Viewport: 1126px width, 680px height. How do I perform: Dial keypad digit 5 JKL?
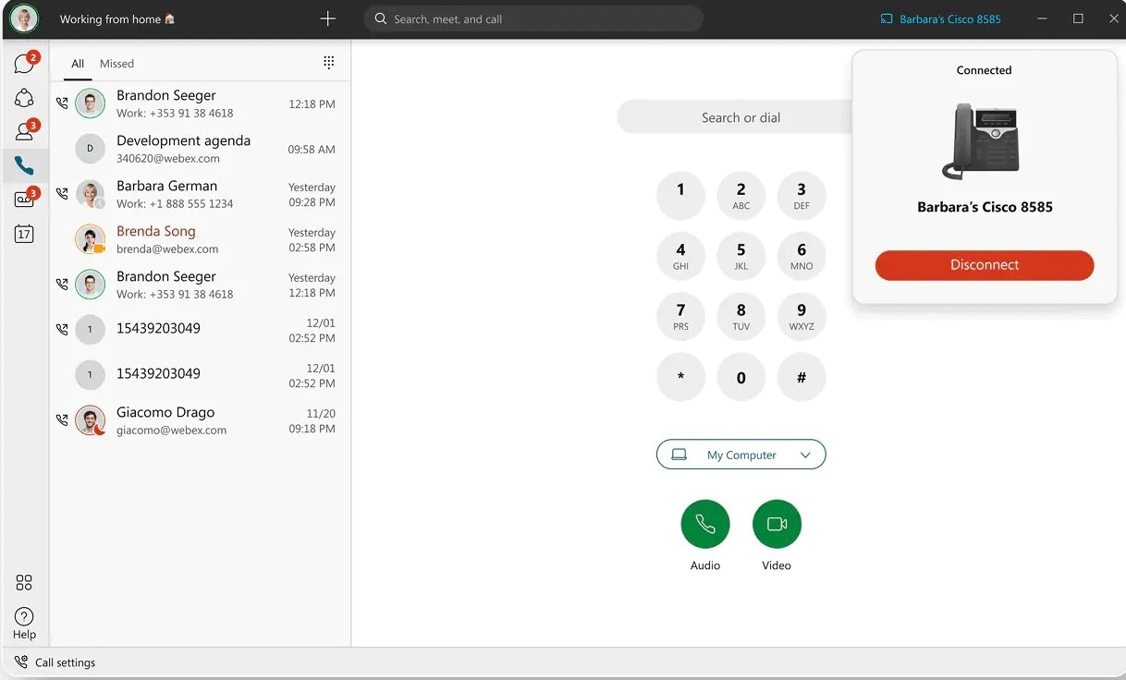pos(740,256)
